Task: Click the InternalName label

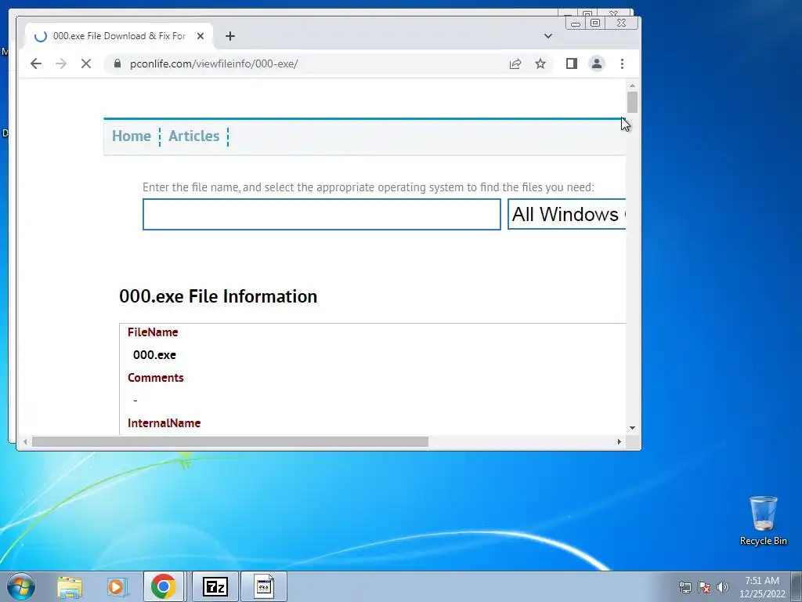Action: click(164, 422)
